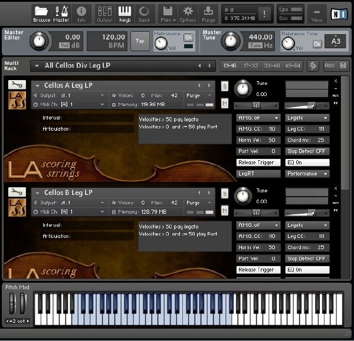Load next instrument for Cellos B
354x341 pixels.
[x=209, y=193]
